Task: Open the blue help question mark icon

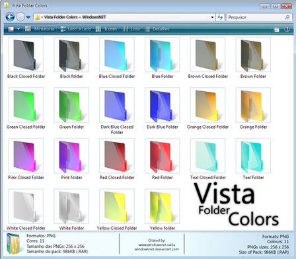Action: pyautogui.click(x=287, y=29)
